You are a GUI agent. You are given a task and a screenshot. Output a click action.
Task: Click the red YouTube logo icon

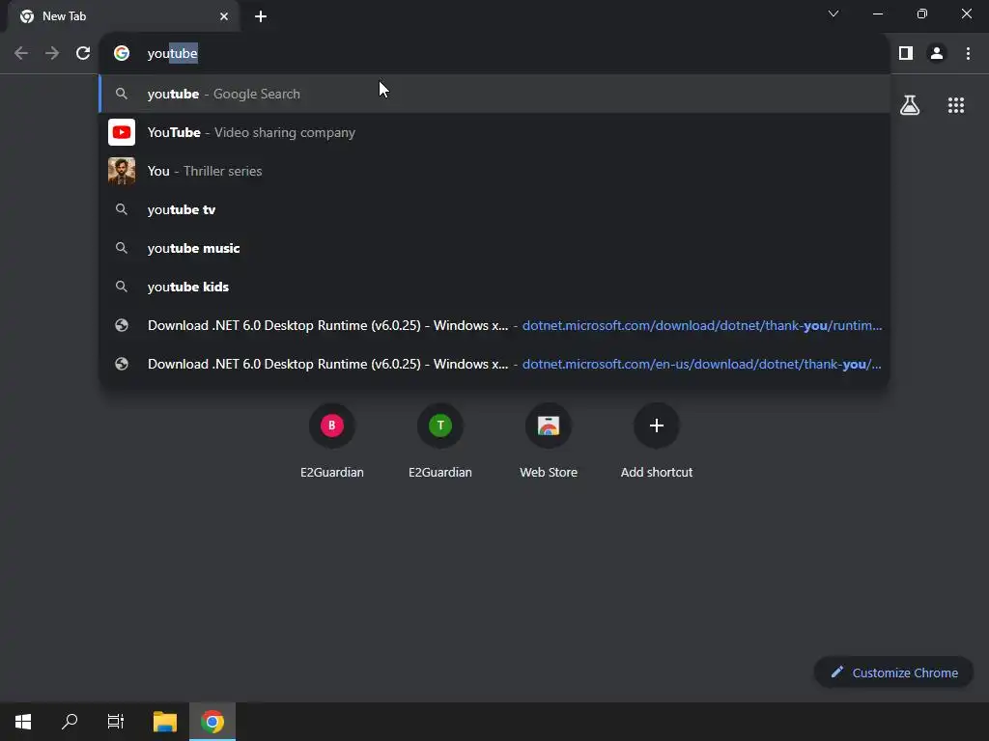122,132
